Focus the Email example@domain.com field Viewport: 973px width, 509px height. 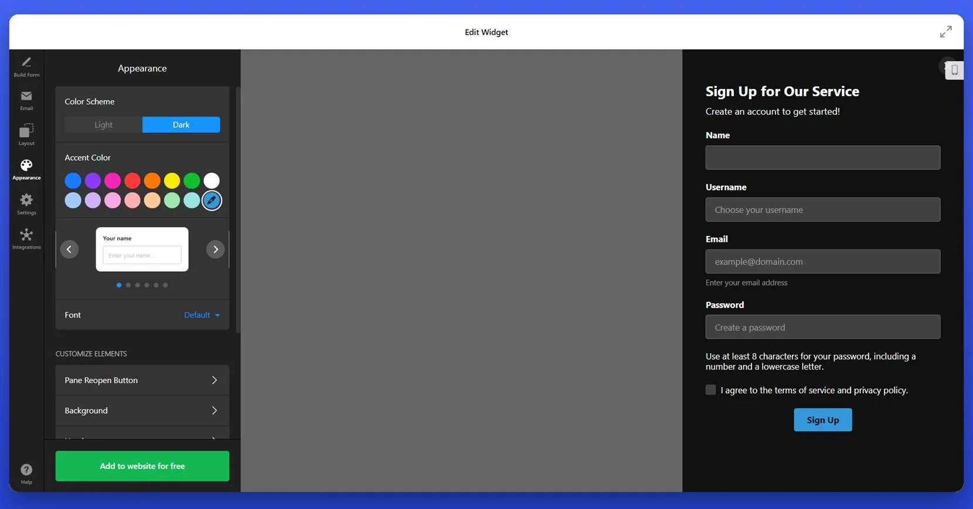[x=823, y=262]
